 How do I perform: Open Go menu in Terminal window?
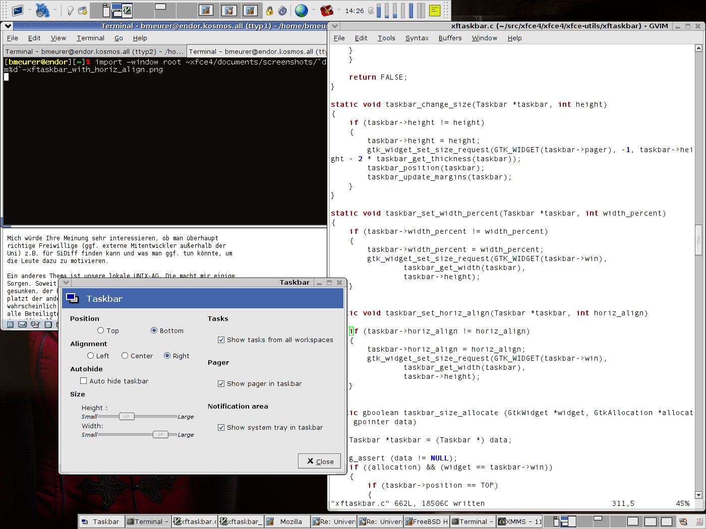point(119,38)
